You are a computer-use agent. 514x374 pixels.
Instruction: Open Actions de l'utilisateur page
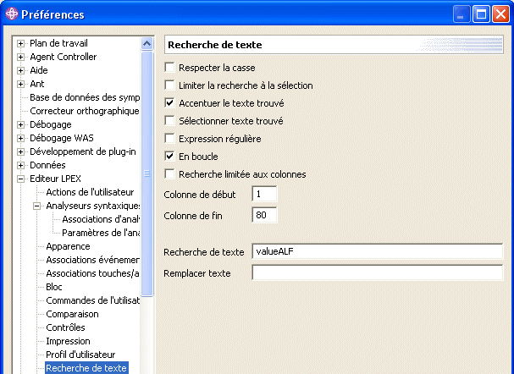(x=90, y=192)
